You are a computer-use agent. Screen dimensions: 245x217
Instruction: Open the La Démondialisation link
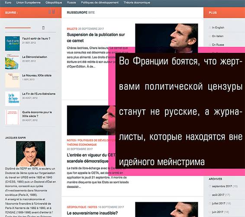point(35,57)
